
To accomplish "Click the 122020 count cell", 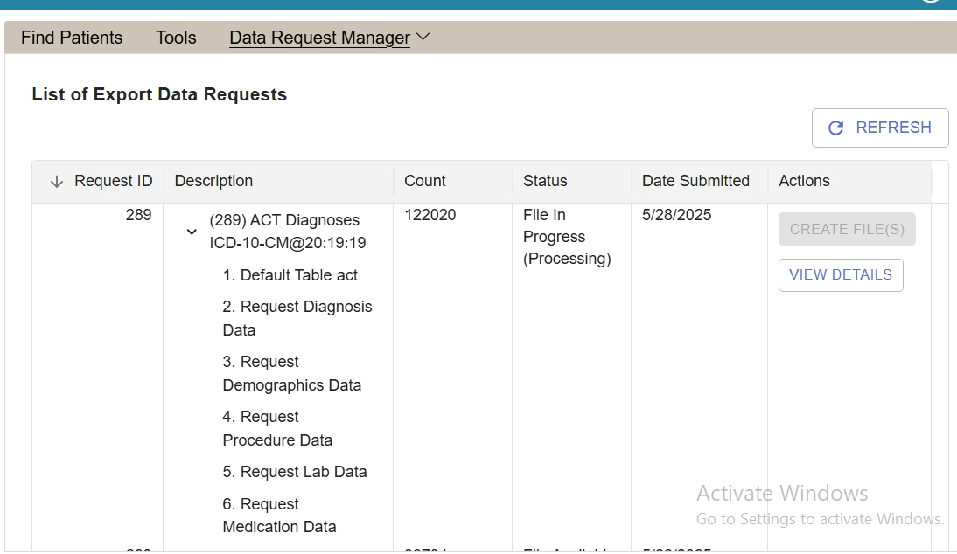I will (430, 215).
